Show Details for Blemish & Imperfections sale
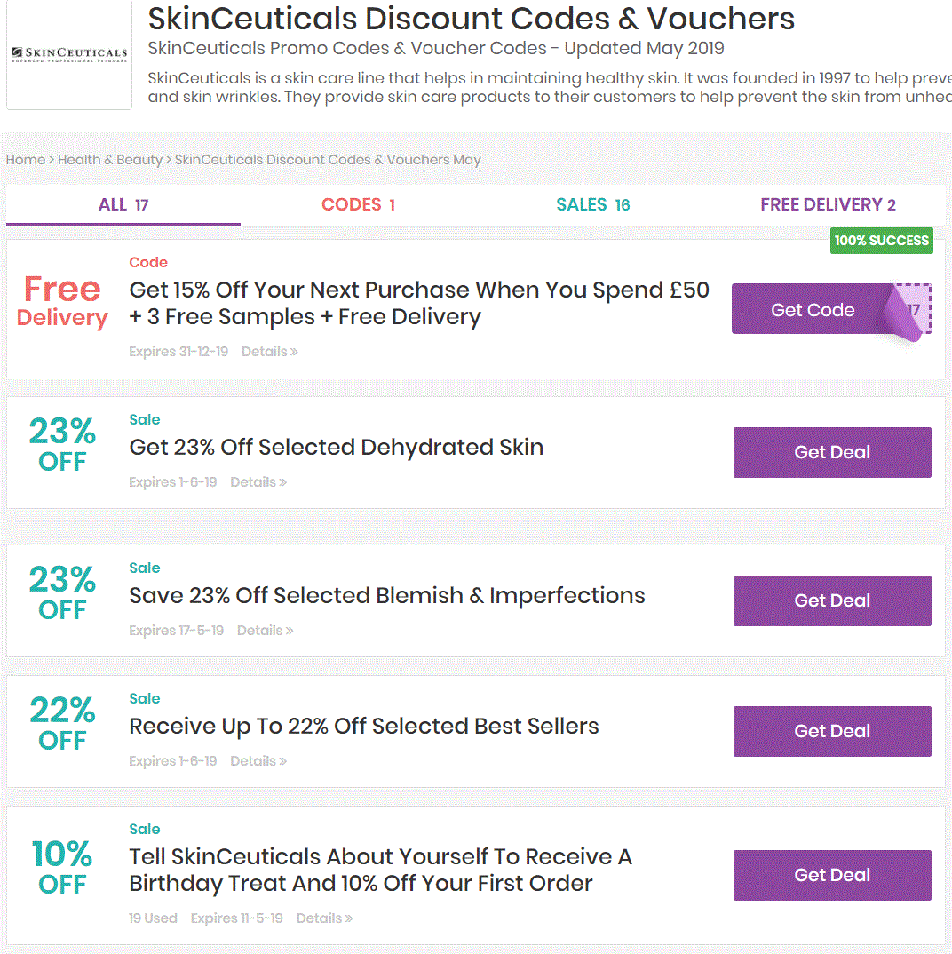This screenshot has width=952, height=954. click(x=265, y=631)
